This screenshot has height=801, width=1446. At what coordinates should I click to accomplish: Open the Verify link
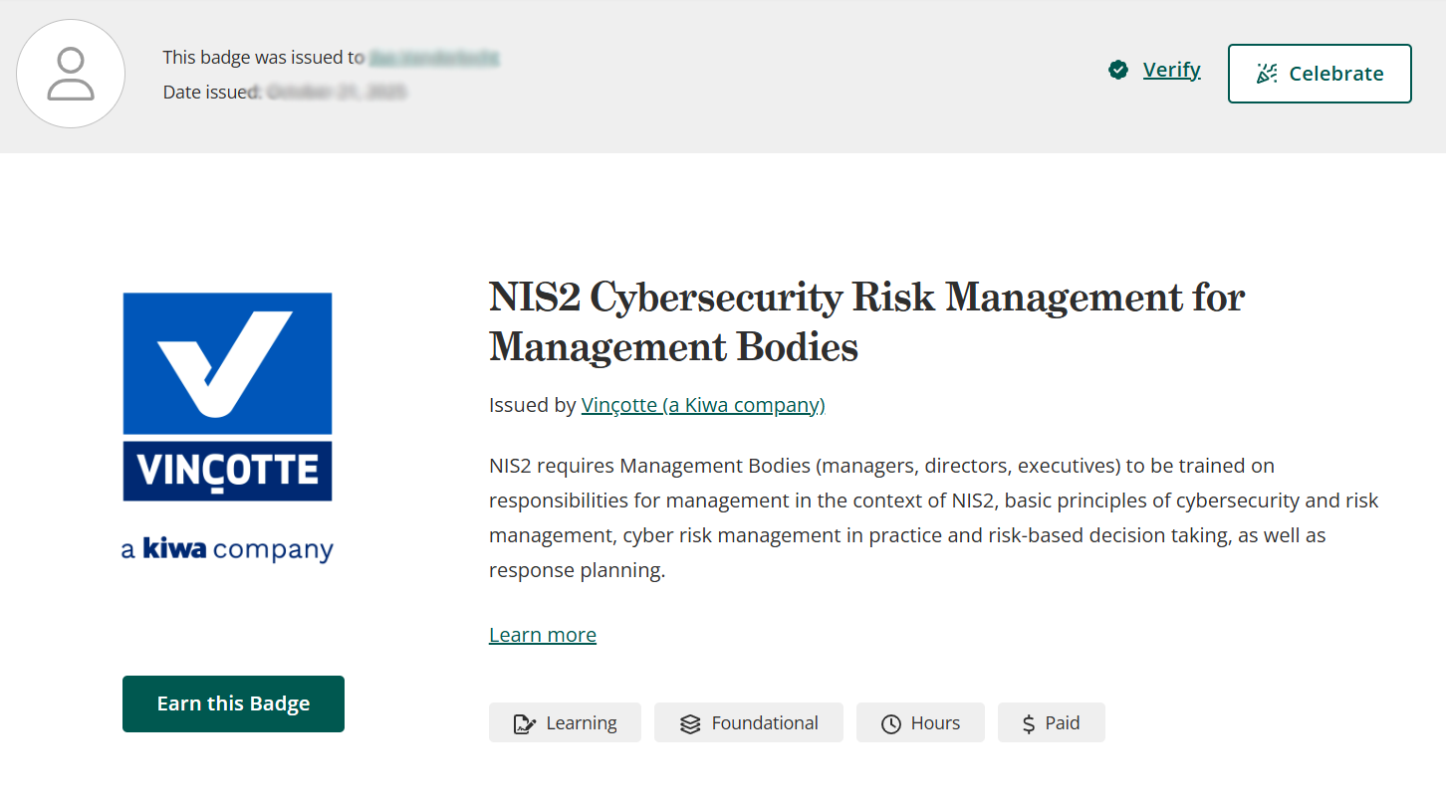[x=1171, y=70]
